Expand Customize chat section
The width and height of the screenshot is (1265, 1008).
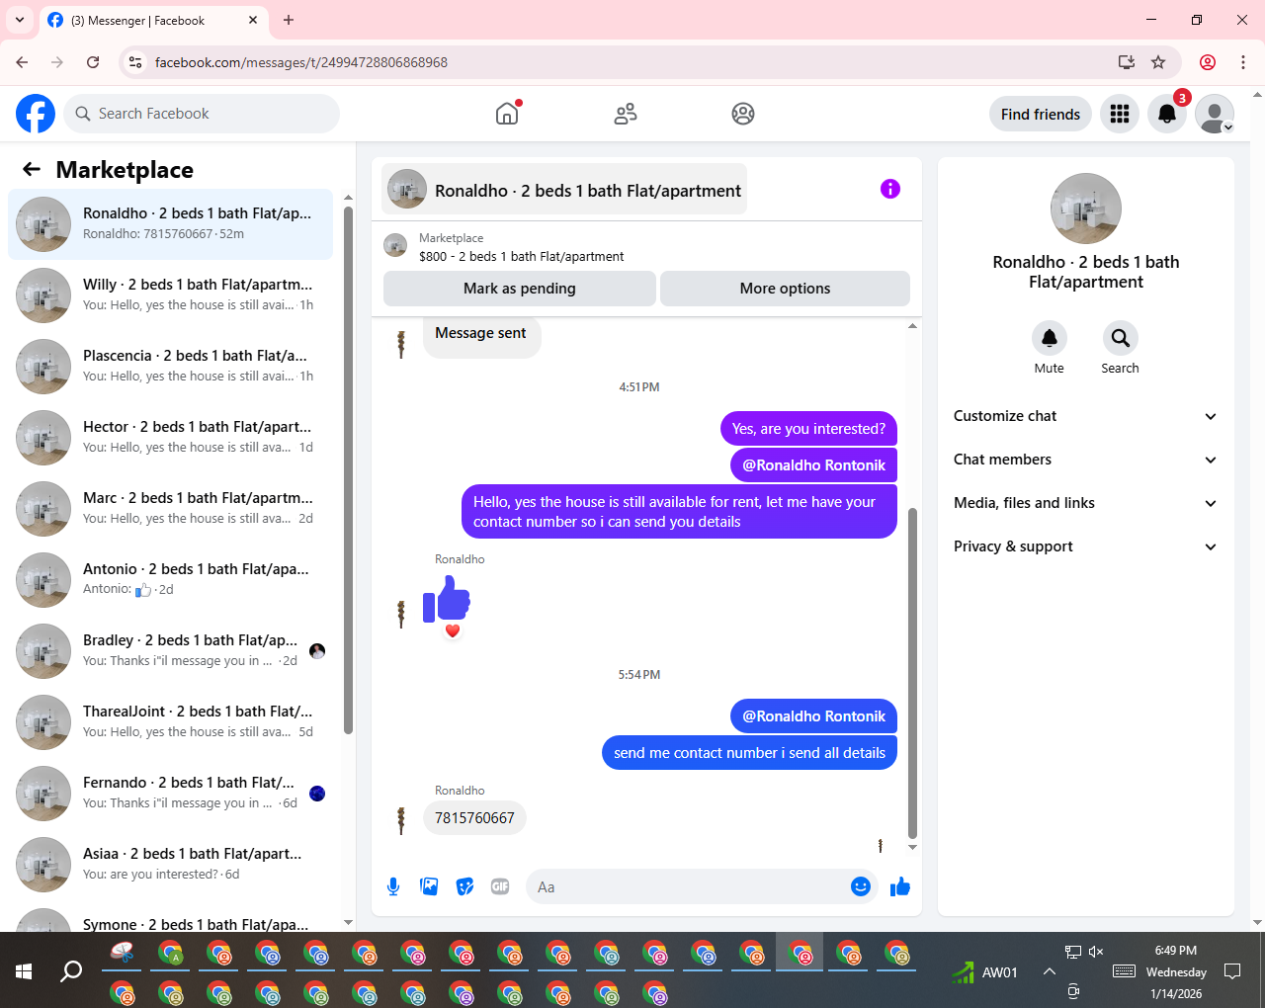[1086, 416]
